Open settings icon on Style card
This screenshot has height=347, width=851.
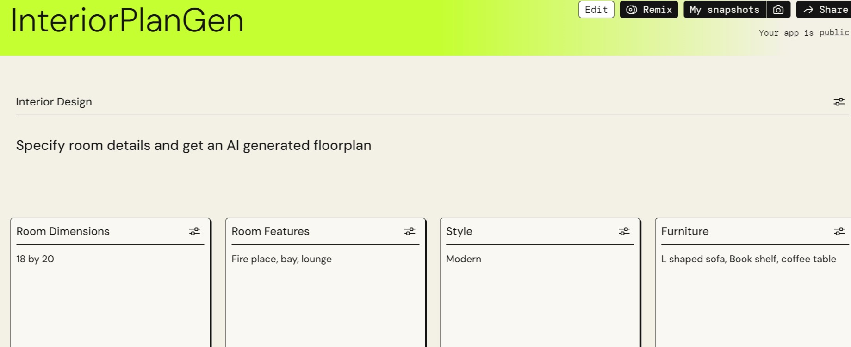pyautogui.click(x=624, y=231)
